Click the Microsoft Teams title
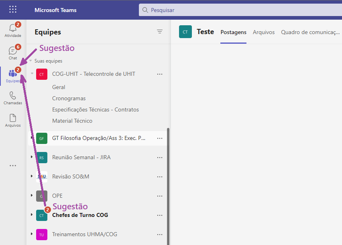The height and width of the screenshot is (245, 342). tap(55, 10)
